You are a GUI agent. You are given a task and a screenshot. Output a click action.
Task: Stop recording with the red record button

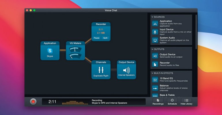point(33,101)
